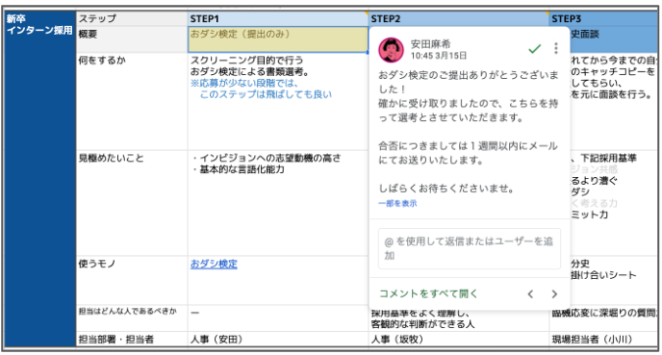Go to the next comment arrow
Viewport: 662px width, 355px height.
click(554, 293)
